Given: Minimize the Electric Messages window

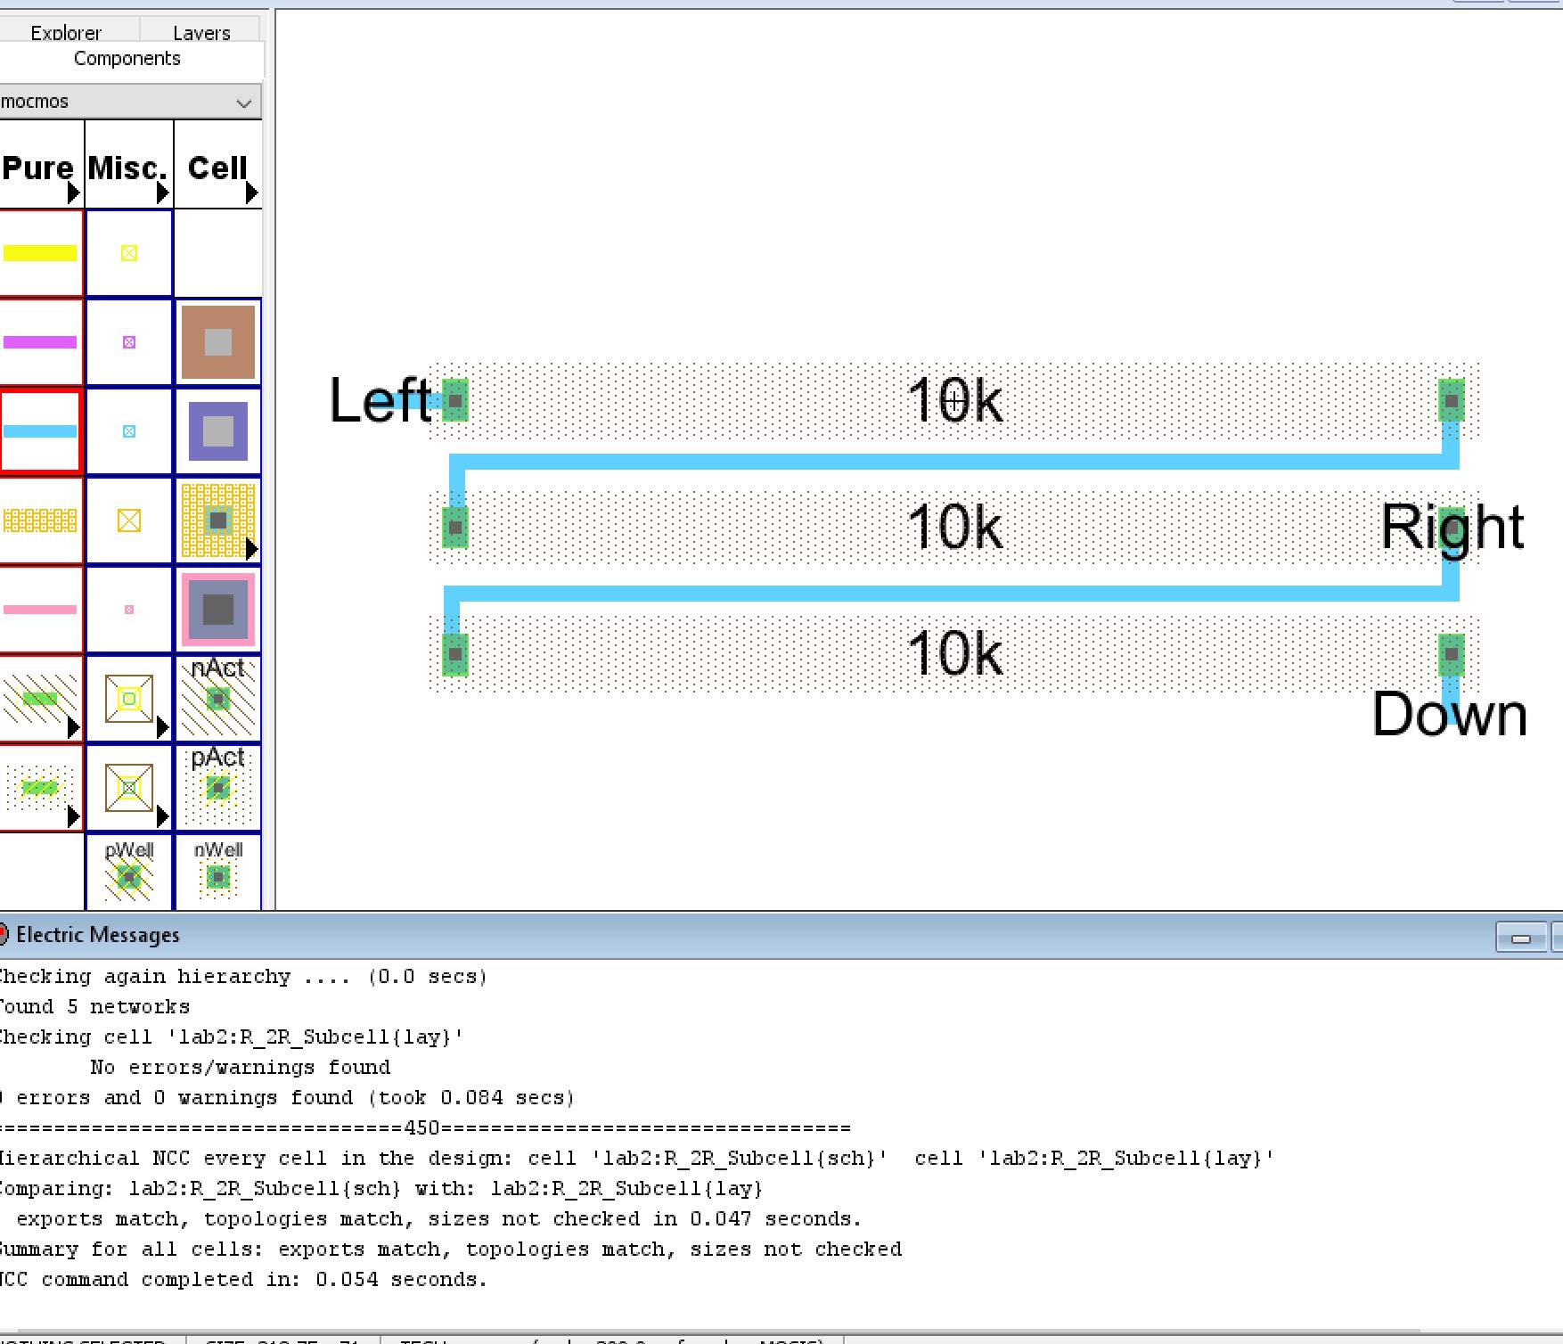Looking at the screenshot, I should 1521,938.
